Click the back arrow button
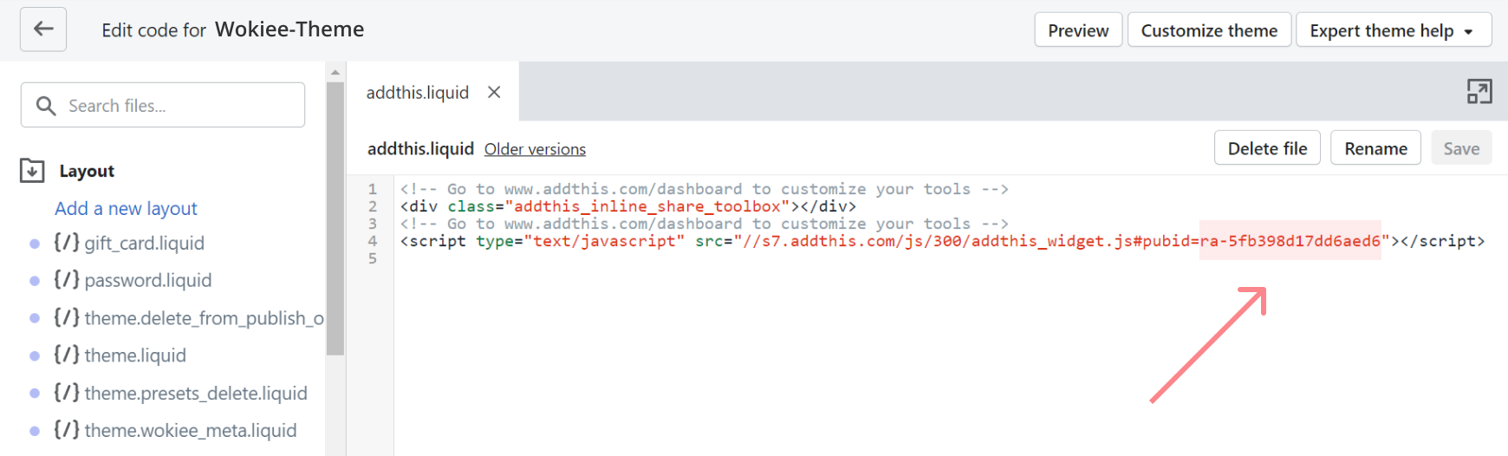 (43, 29)
